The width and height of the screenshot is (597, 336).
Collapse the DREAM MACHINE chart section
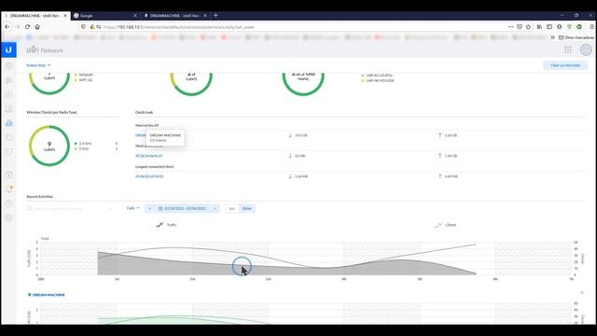(x=582, y=292)
